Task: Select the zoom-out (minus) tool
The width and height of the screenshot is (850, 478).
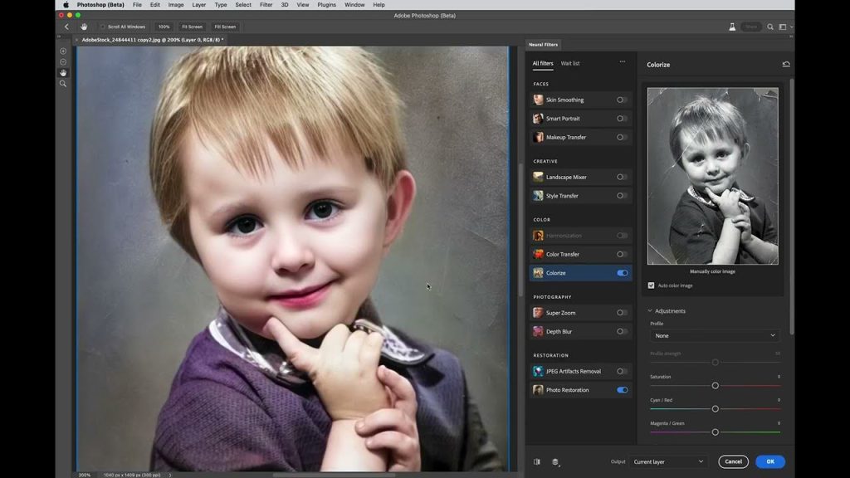Action: click(x=62, y=62)
